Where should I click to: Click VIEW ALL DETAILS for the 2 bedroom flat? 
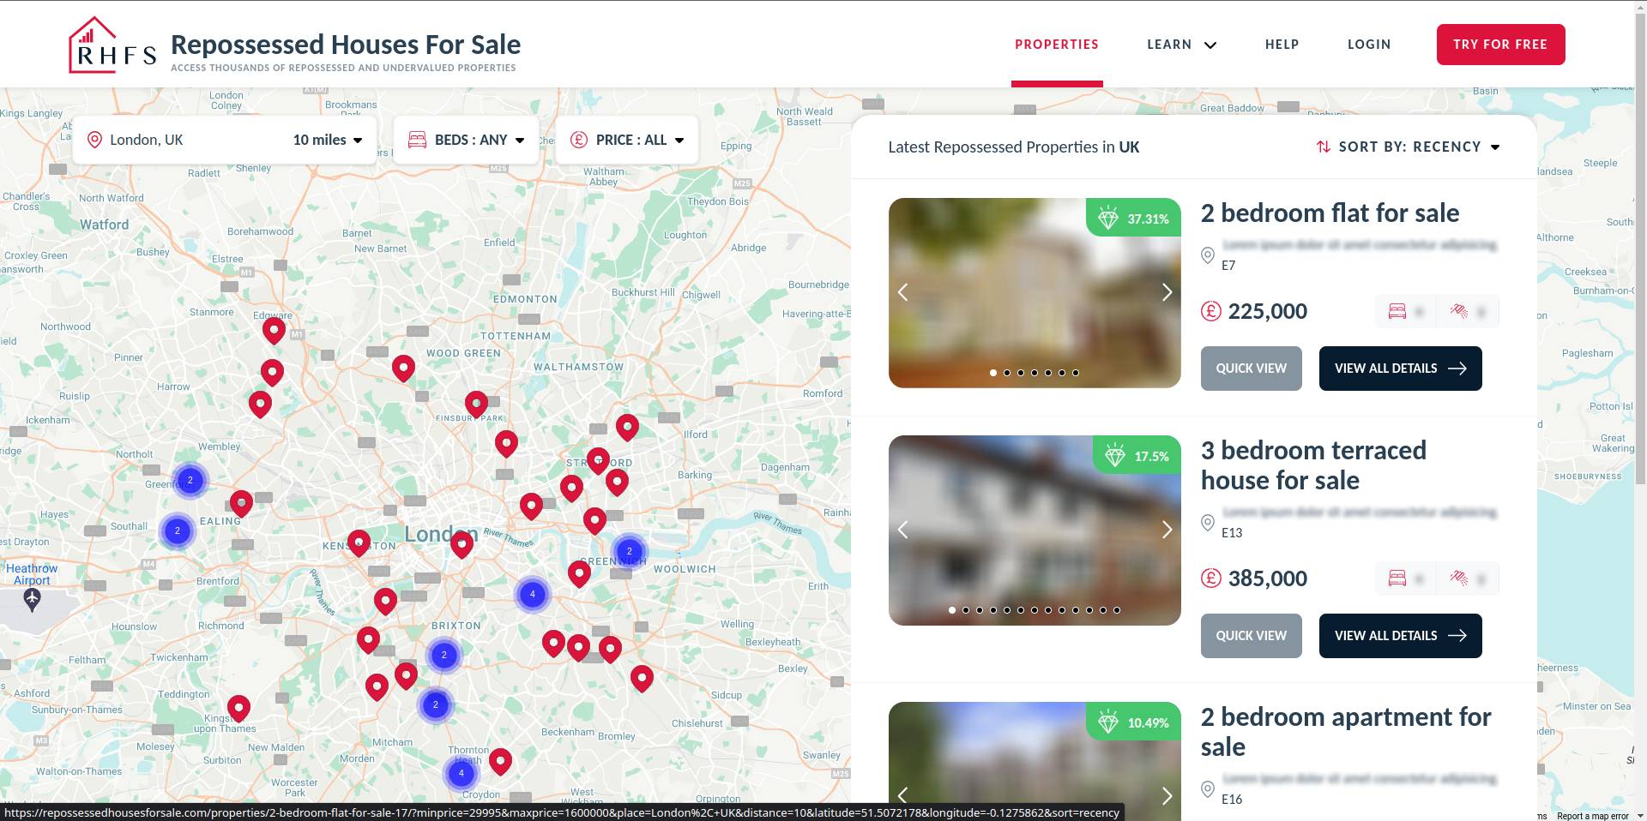[x=1400, y=368]
